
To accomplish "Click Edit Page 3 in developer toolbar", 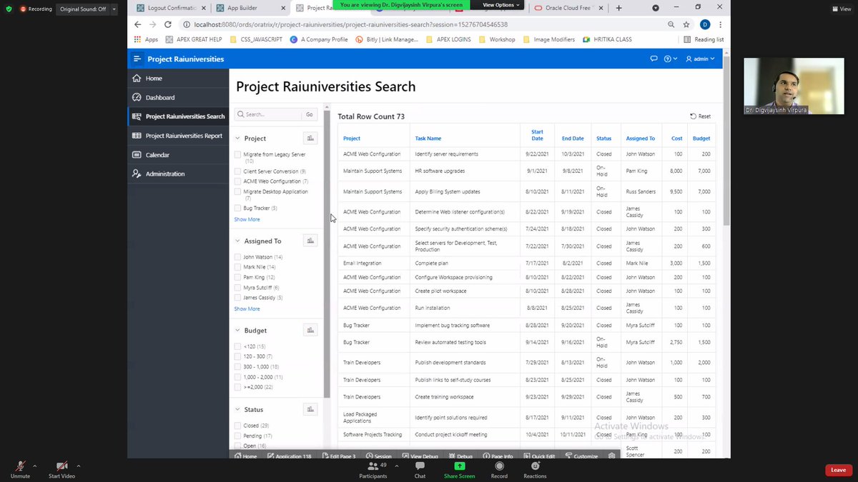I will click(x=338, y=456).
